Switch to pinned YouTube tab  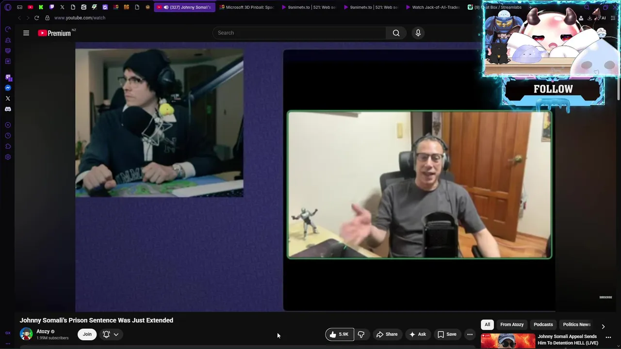coord(31,7)
